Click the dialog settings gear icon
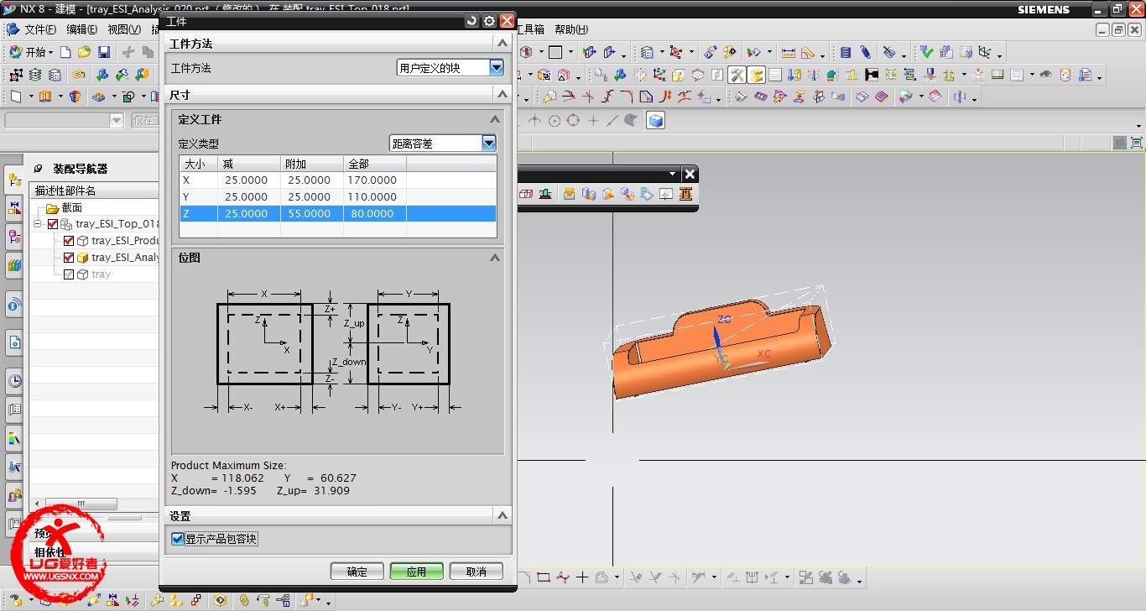The image size is (1146, 611). point(489,21)
